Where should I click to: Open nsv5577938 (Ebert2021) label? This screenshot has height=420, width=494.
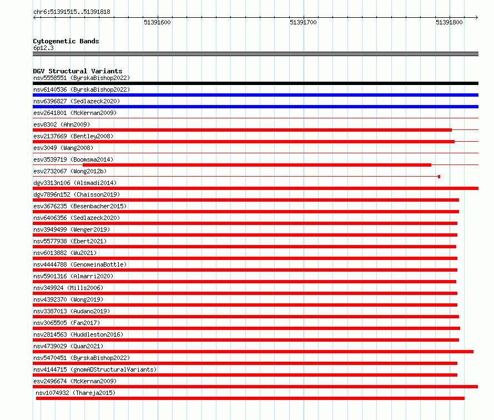pyautogui.click(x=70, y=241)
